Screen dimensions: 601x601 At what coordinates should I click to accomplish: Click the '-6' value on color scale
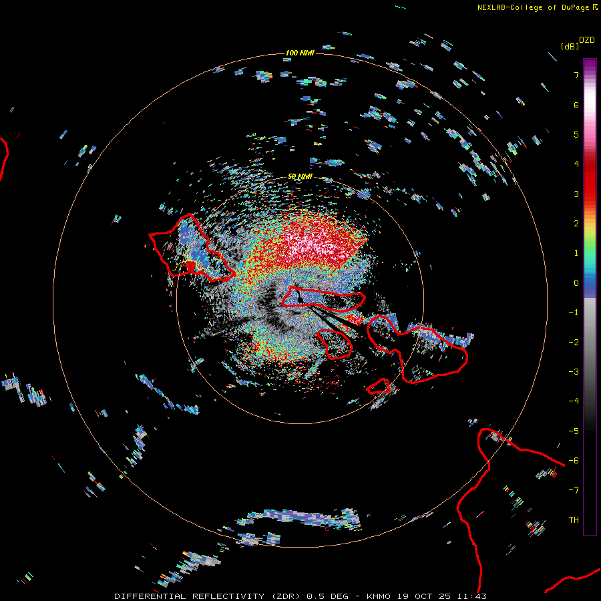[x=574, y=461]
